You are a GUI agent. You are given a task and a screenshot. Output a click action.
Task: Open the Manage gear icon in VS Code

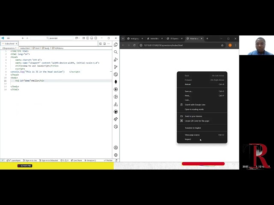tap(116, 155)
